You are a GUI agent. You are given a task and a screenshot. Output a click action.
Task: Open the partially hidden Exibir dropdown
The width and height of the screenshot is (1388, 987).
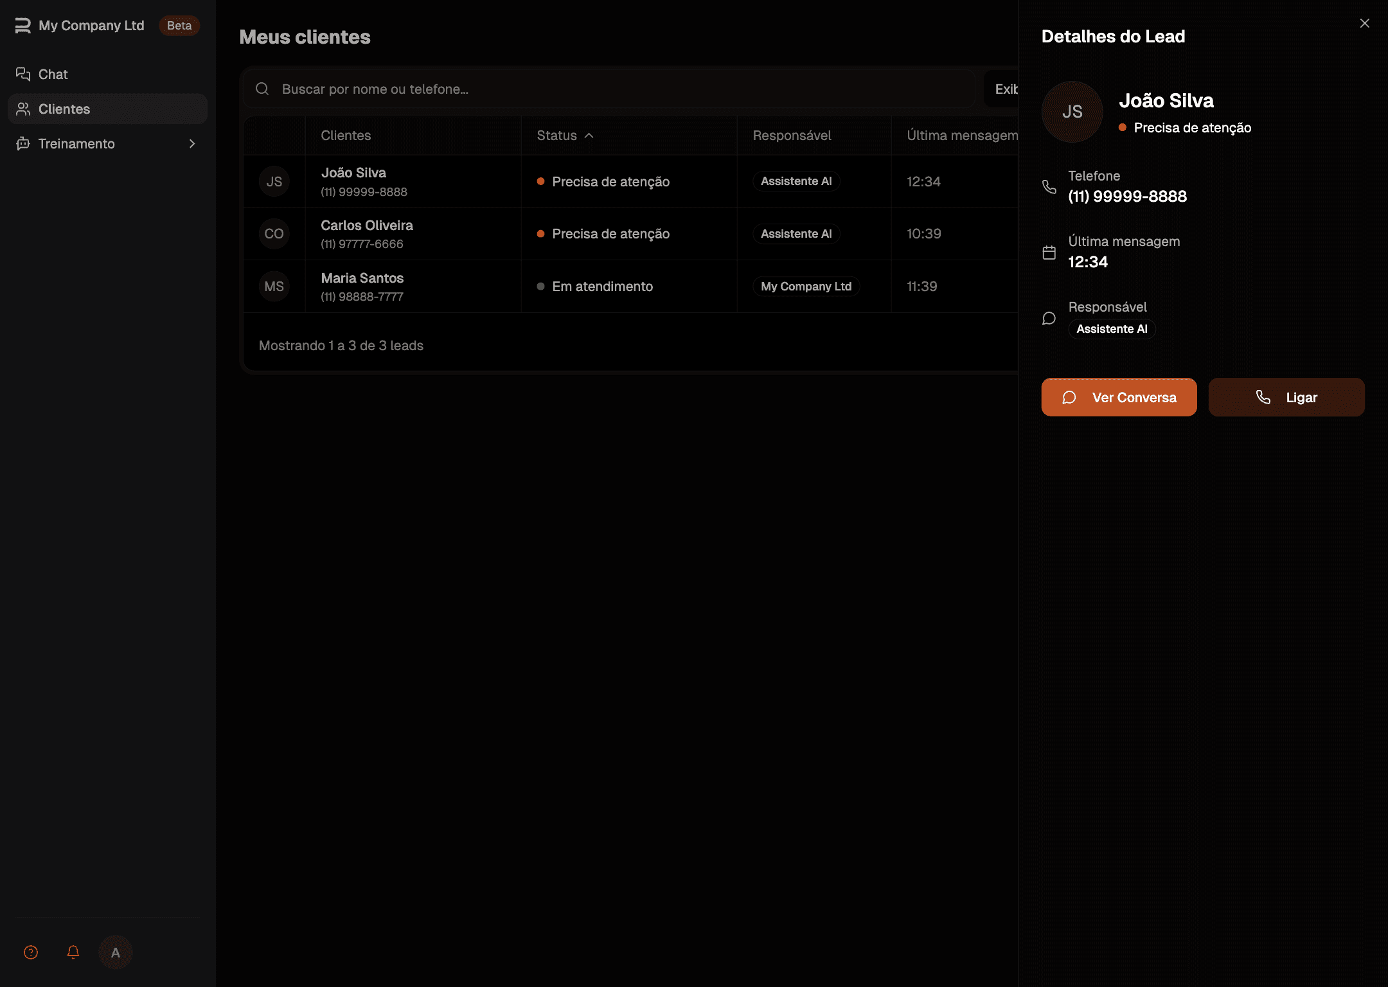(1005, 89)
